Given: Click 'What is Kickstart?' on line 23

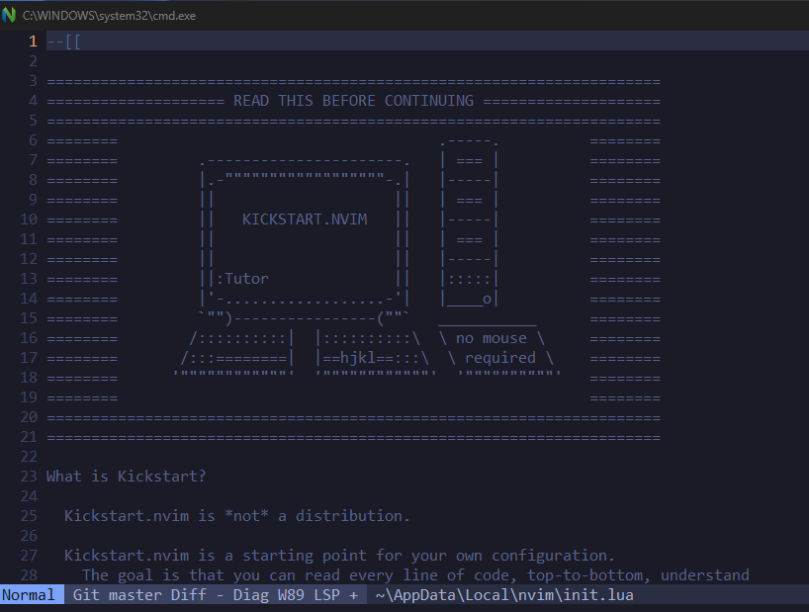Looking at the screenshot, I should [126, 476].
